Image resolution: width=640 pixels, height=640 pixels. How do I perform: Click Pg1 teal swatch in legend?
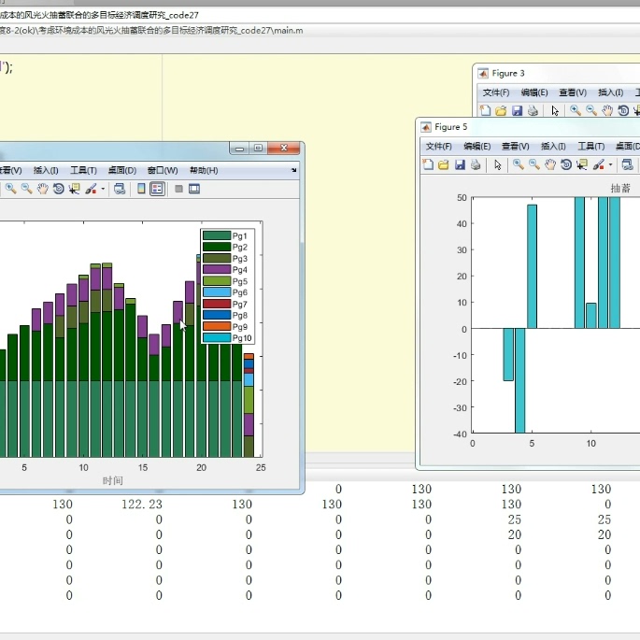click(x=217, y=235)
